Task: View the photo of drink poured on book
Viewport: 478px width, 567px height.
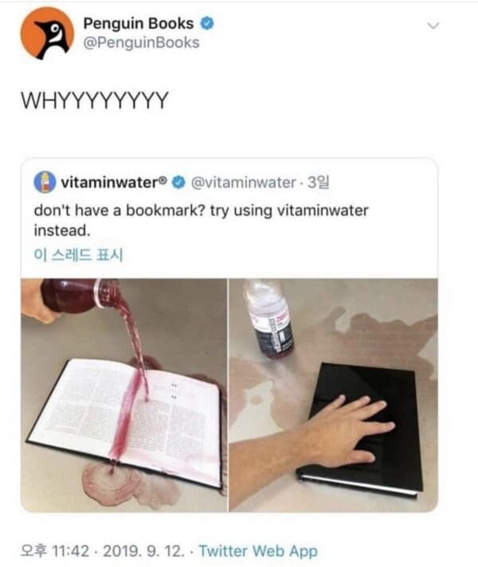Action: click(123, 395)
